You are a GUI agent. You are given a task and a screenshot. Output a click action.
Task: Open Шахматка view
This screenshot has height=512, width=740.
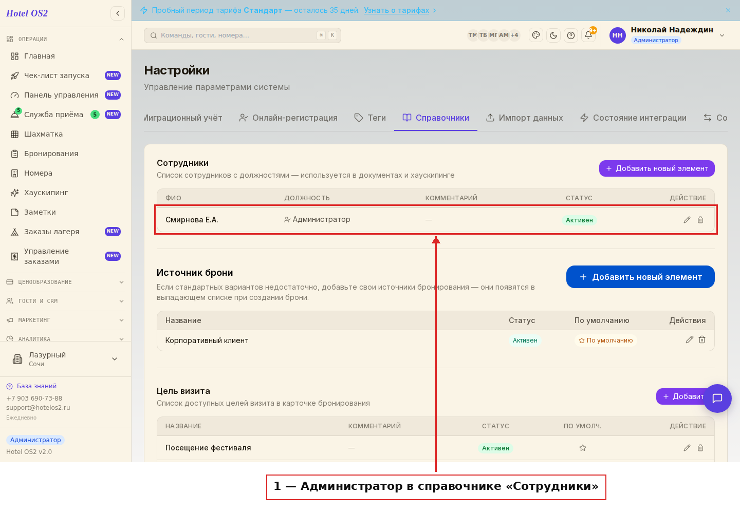tap(65, 134)
